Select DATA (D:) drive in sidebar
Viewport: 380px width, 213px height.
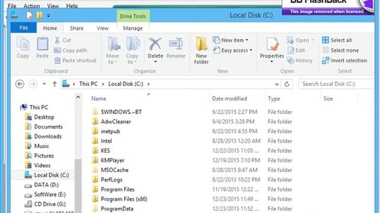click(46, 185)
